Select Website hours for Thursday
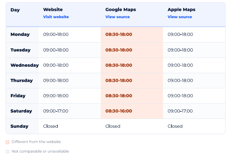The image size is (232, 159). pos(56,80)
